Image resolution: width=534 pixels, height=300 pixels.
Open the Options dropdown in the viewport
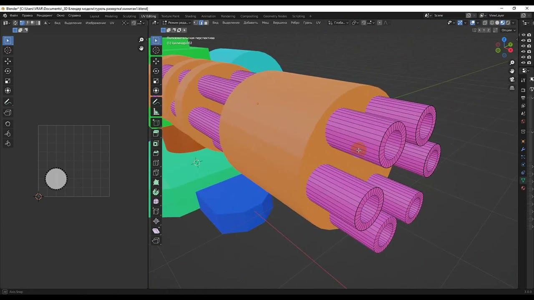click(508, 30)
